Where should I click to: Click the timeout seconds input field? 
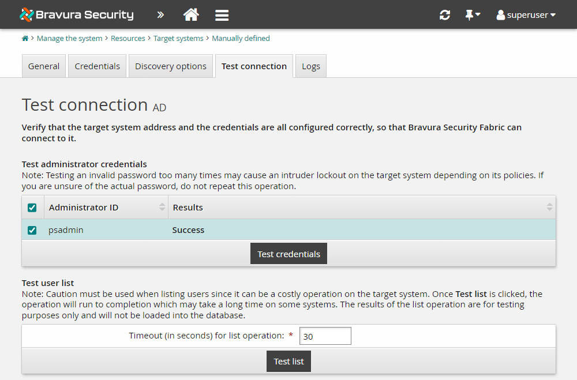(x=325, y=336)
